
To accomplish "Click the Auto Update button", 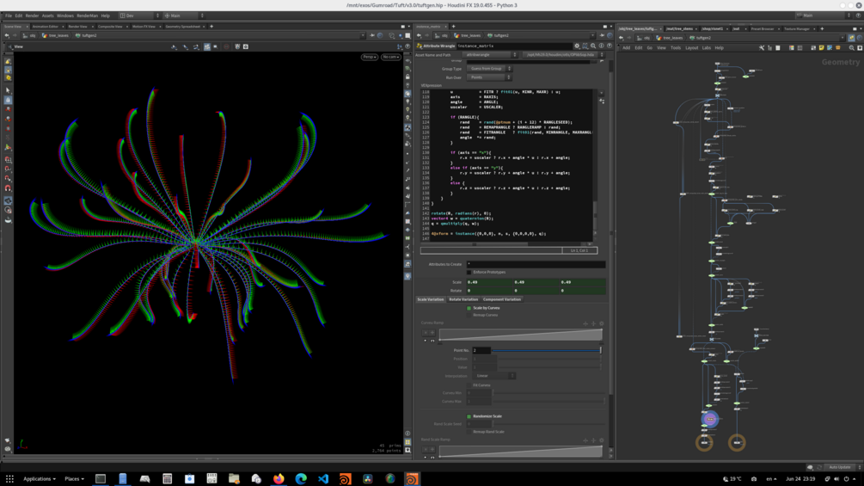I will pyautogui.click(x=840, y=467).
